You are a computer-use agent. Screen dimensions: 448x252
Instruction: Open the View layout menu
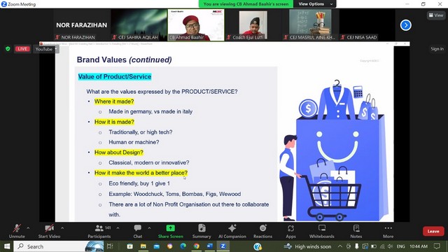(436, 15)
